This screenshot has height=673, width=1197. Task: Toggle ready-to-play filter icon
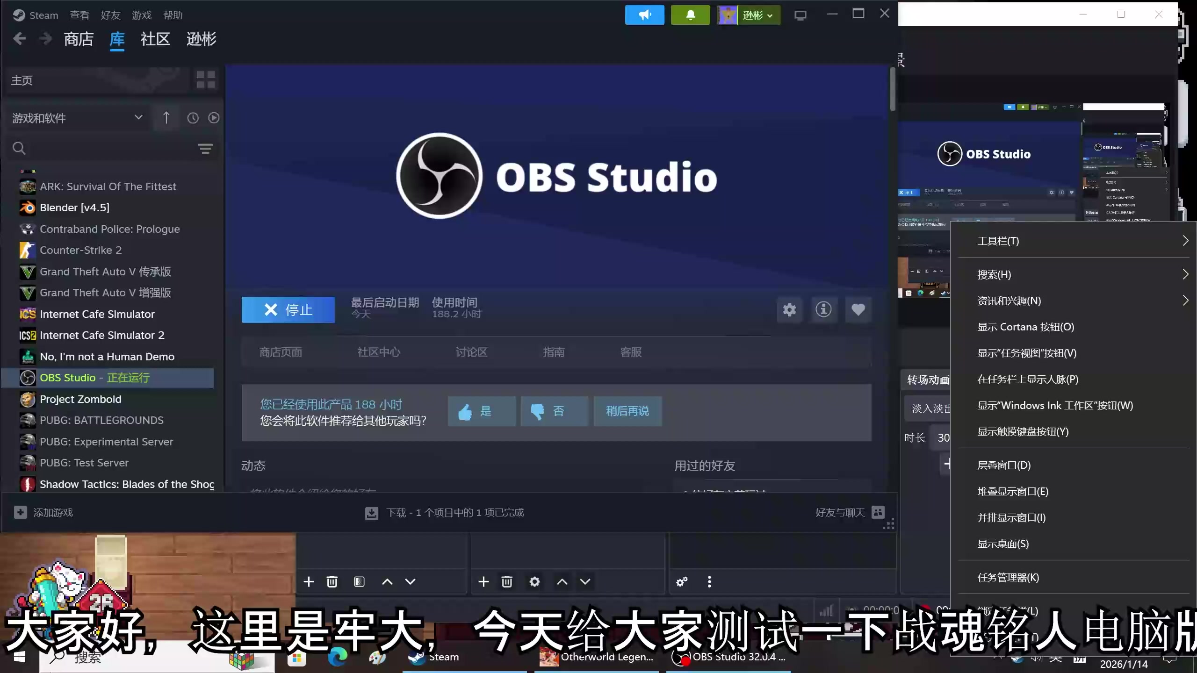(x=214, y=118)
